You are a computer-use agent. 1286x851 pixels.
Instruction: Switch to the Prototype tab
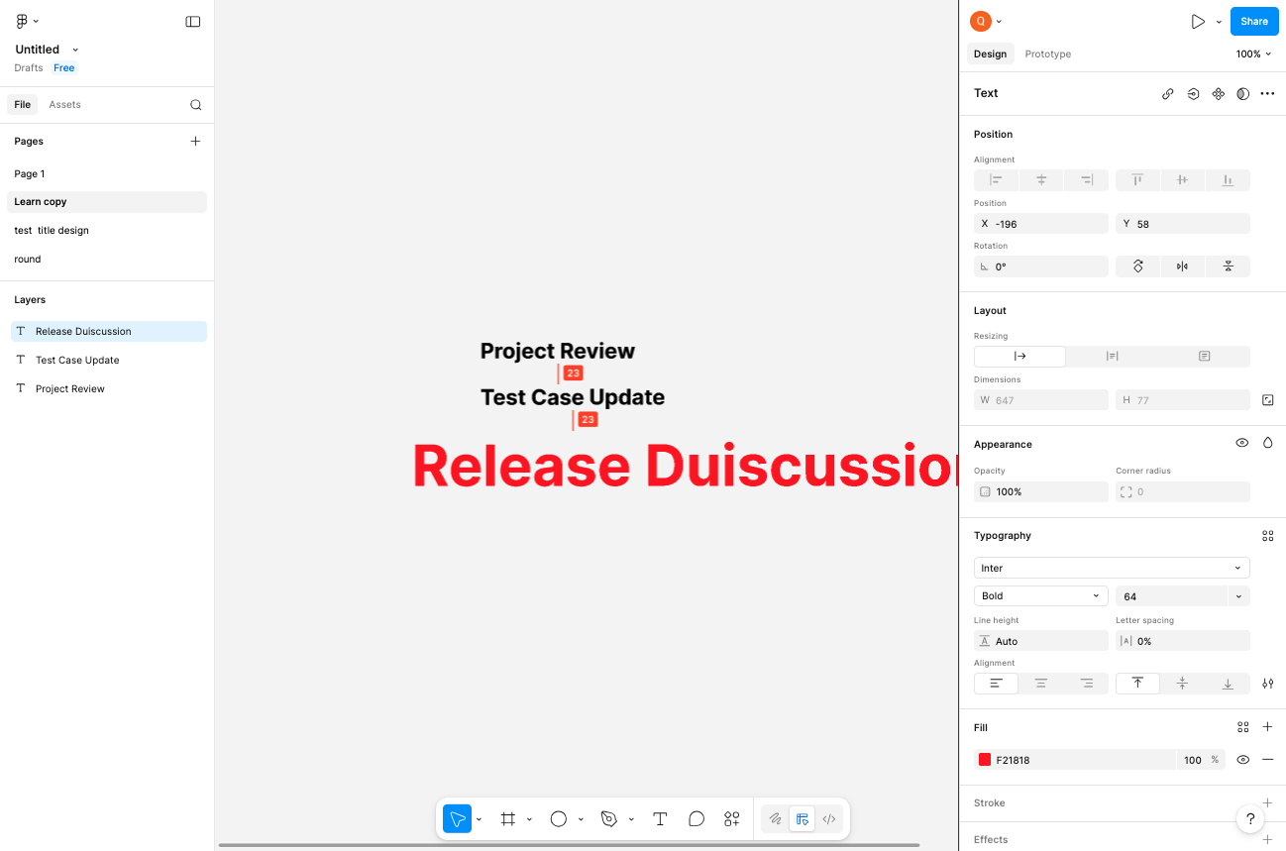click(x=1047, y=54)
